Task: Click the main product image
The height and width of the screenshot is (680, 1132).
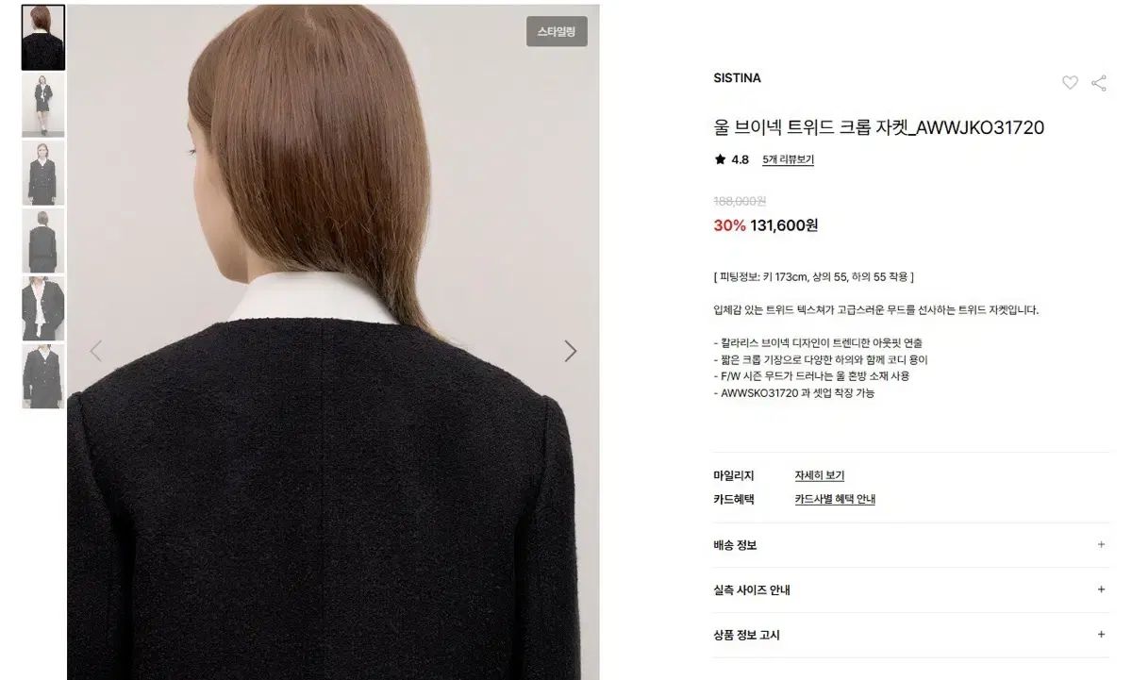Action: (x=333, y=341)
